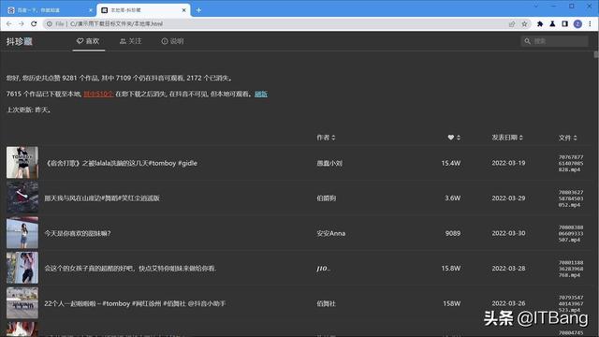This screenshot has height=337, width=599.
Task: Click the 158W like count
Action: click(x=451, y=303)
